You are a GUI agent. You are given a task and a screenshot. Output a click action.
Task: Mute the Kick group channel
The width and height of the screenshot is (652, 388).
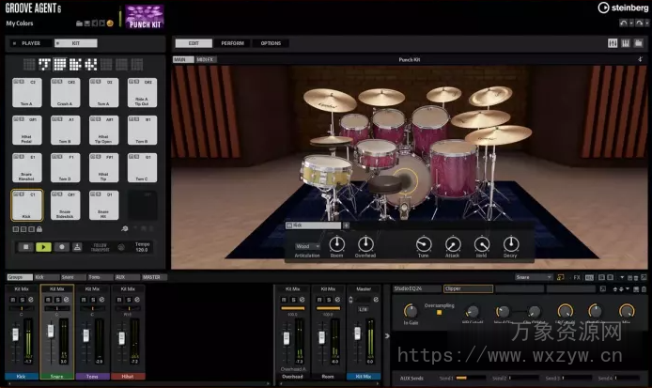pyautogui.click(x=13, y=300)
